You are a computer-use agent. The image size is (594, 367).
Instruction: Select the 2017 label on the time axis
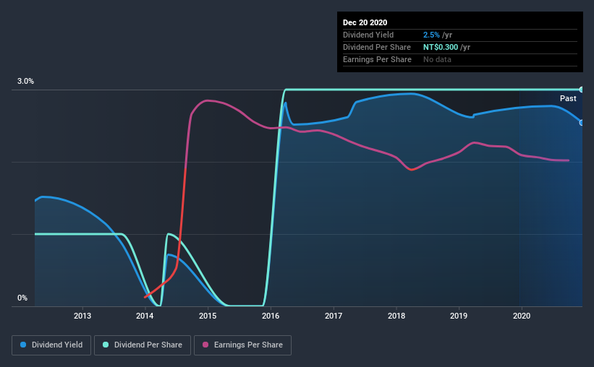(x=334, y=316)
